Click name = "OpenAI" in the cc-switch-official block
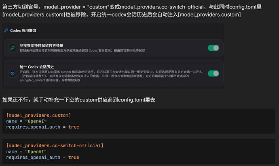The height and width of the screenshot is (166, 279). (26, 152)
